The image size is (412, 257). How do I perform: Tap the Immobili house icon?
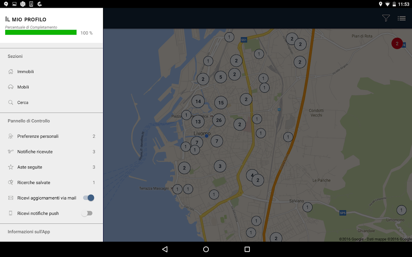pyautogui.click(x=10, y=71)
